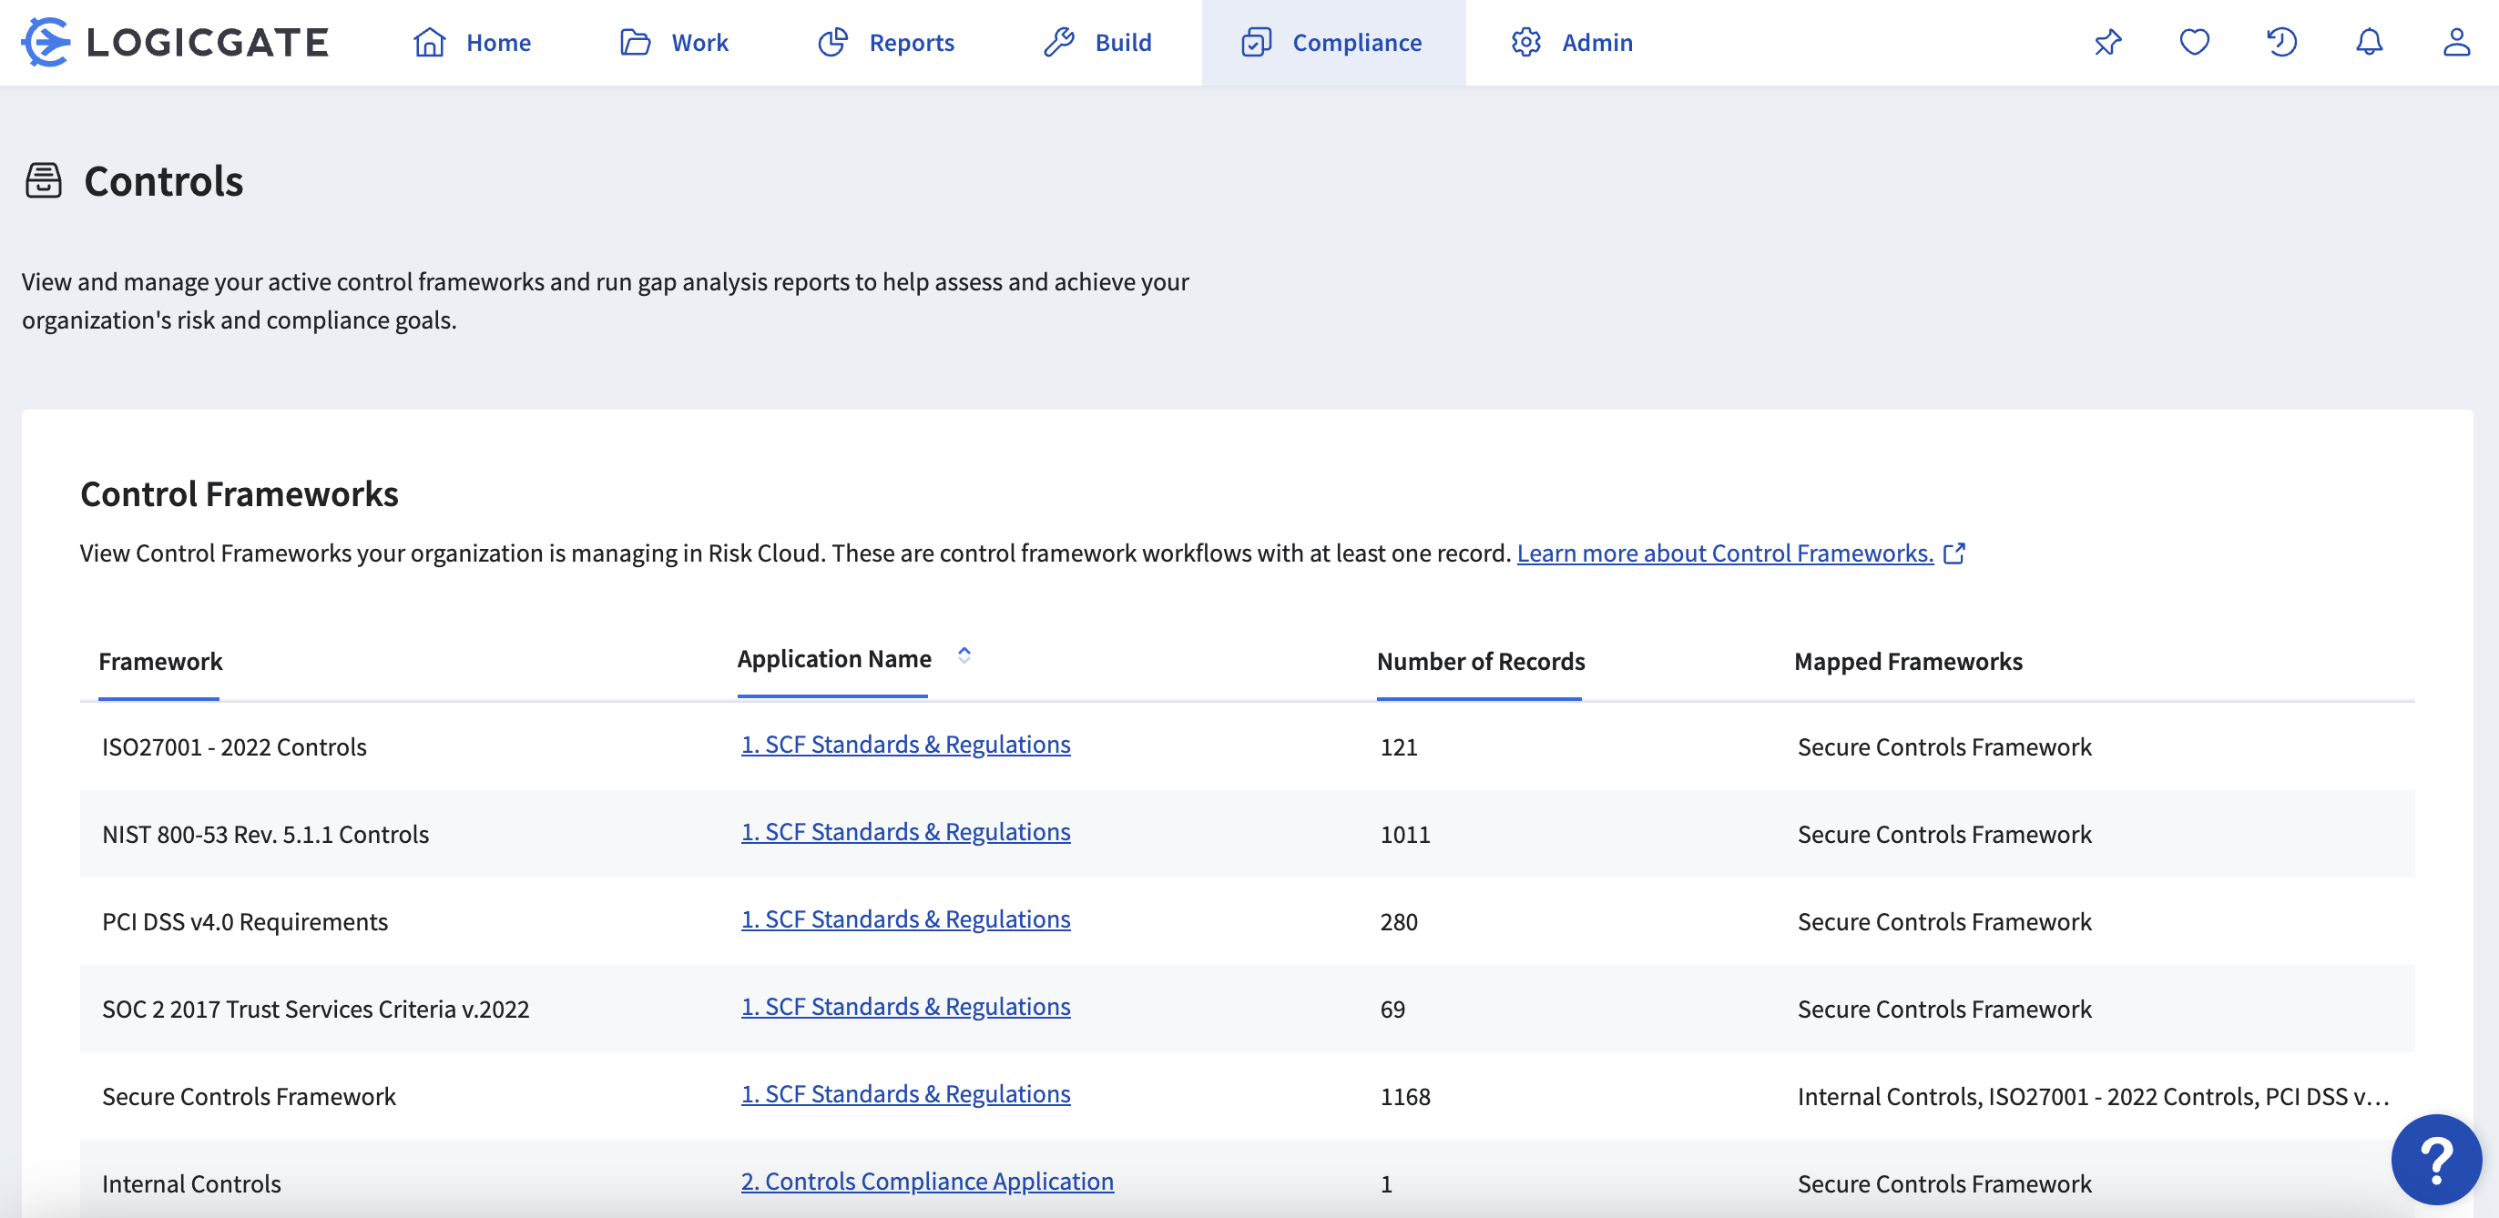The image size is (2499, 1218).
Task: Select PCI DSS v4.0 Requirements cell
Action: point(244,921)
